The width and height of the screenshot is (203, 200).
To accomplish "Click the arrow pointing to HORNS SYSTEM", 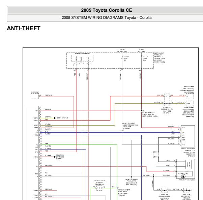I will tap(55, 118).
